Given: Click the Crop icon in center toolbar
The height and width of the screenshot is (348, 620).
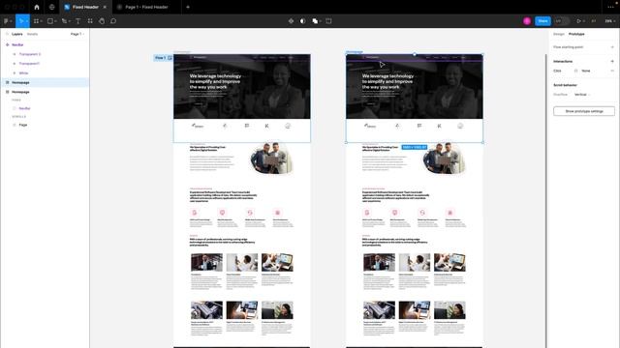Looking at the screenshot, I should (328, 21).
